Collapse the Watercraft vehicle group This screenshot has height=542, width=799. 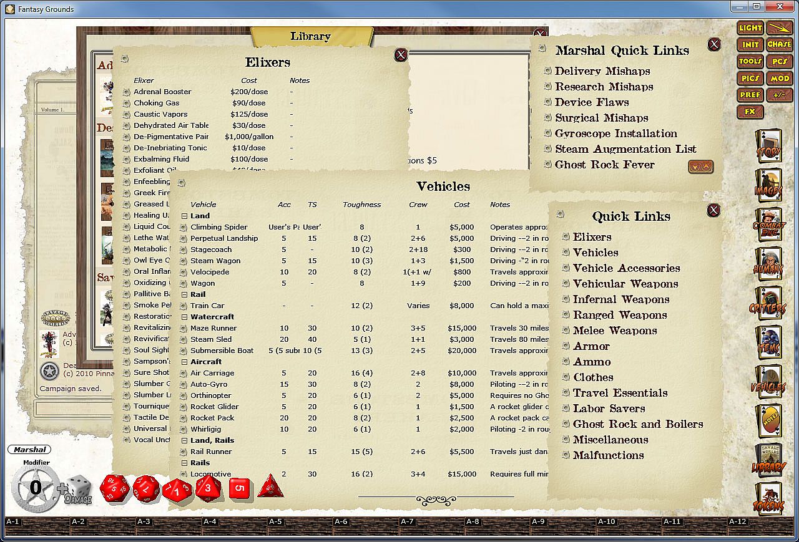184,317
